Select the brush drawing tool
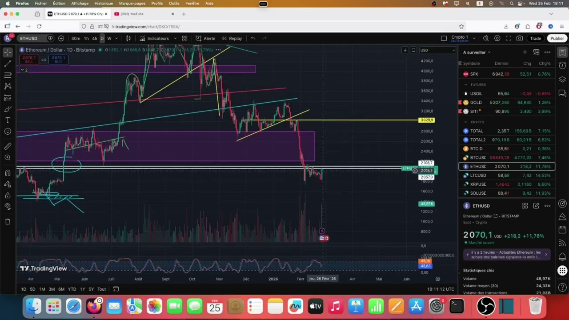This screenshot has height=320, width=569. tap(8, 109)
